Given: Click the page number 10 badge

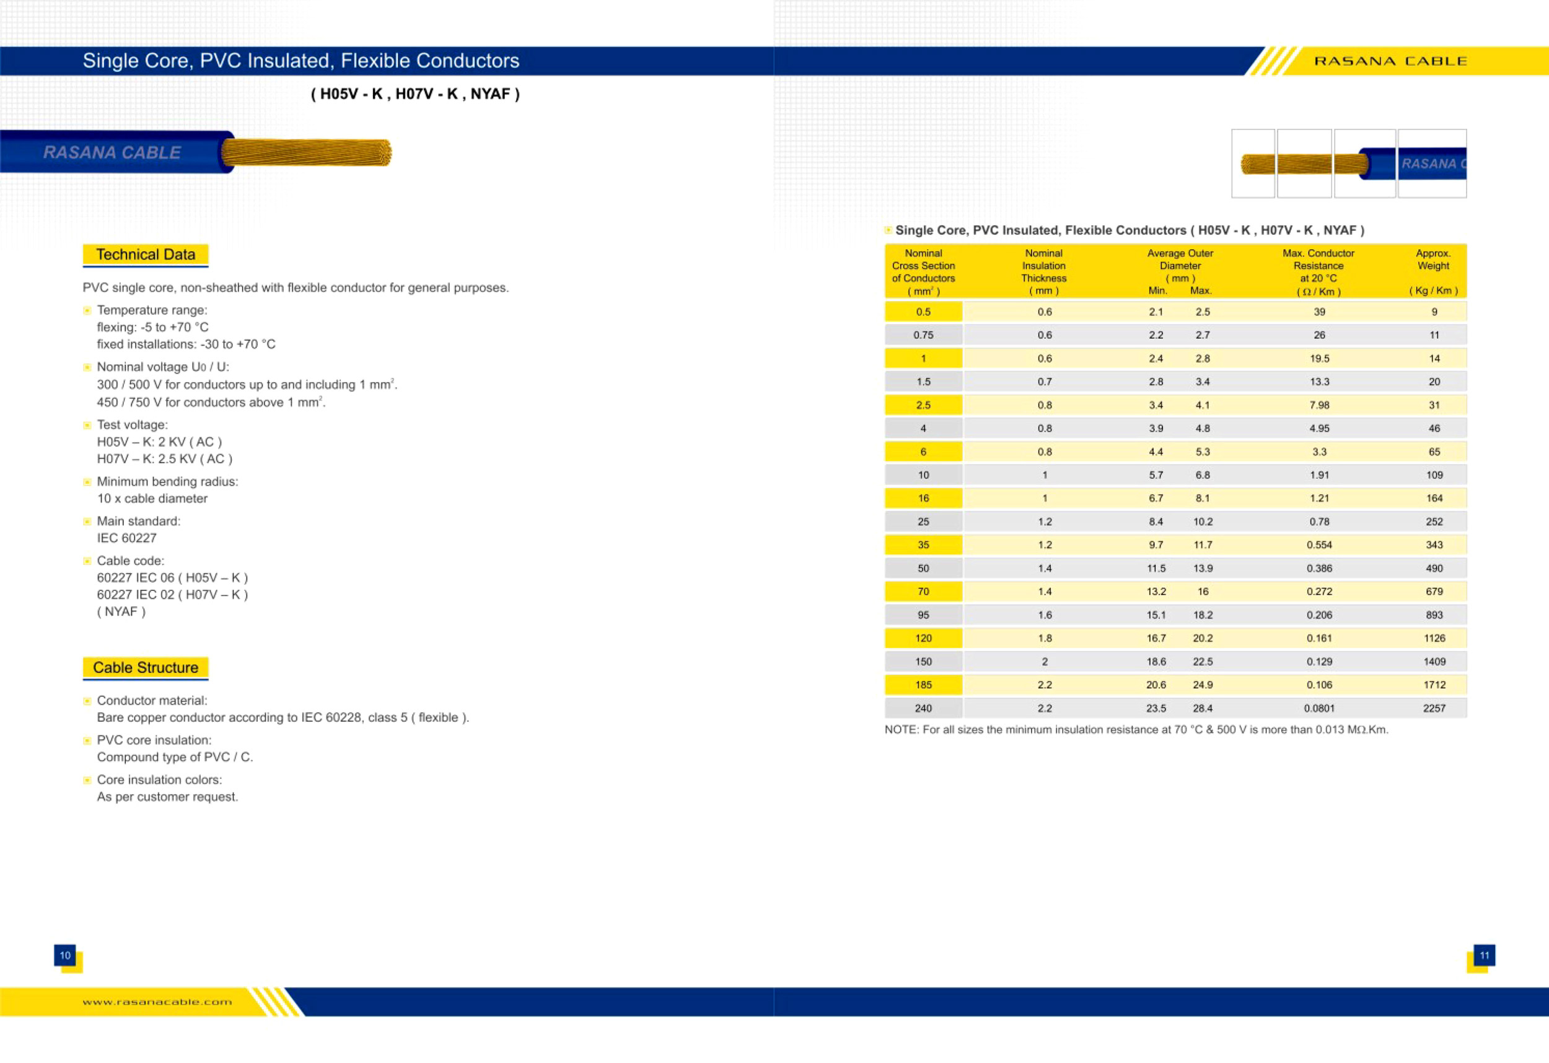Looking at the screenshot, I should click(65, 955).
